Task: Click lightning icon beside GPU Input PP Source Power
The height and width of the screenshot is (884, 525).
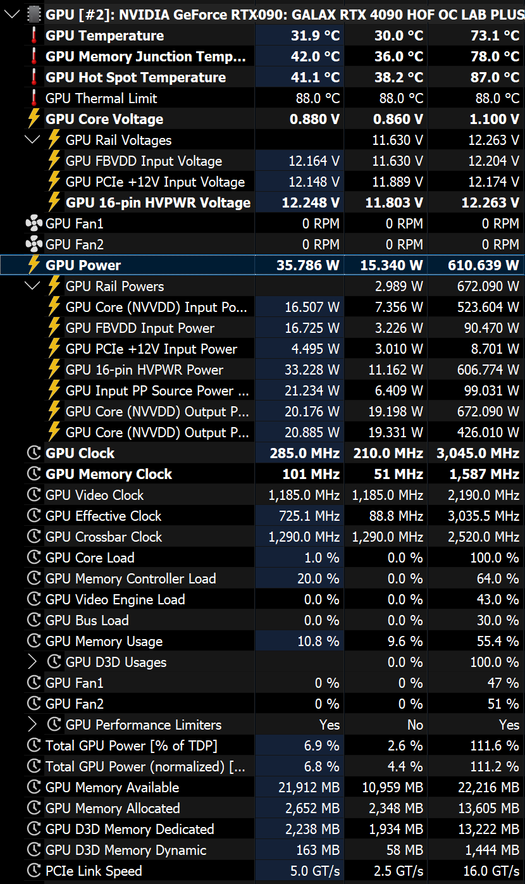Action: pos(54,390)
